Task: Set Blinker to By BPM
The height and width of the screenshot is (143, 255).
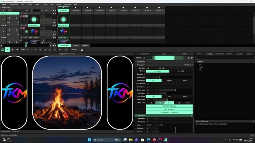Action: pyautogui.click(x=181, y=71)
